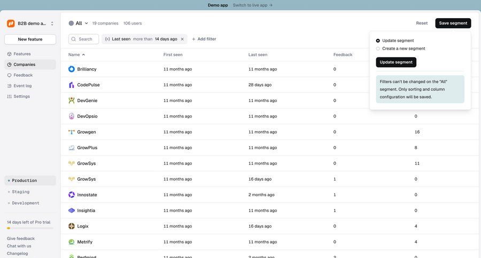
Task: Open the Changelog link
Action: pyautogui.click(x=17, y=253)
